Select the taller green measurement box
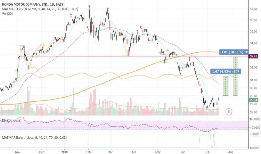This screenshot has height=154, width=261. 235,76
